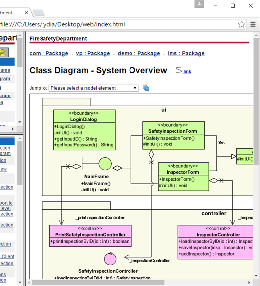Follow the demo : Package breadcrumb link

139,53
